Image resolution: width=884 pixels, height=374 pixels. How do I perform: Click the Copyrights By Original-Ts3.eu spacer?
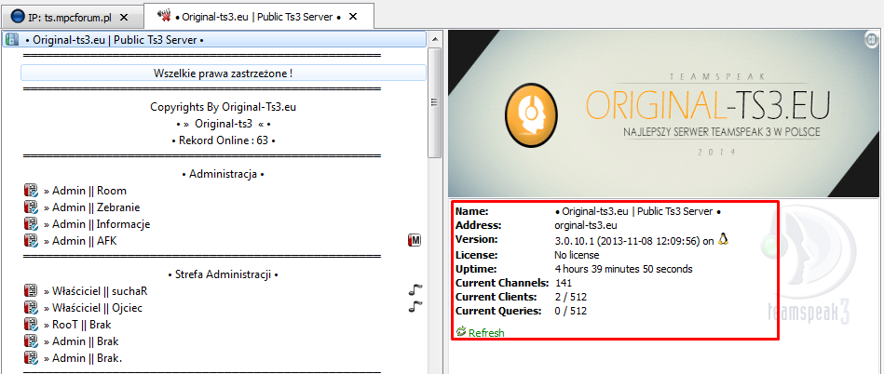coord(224,107)
